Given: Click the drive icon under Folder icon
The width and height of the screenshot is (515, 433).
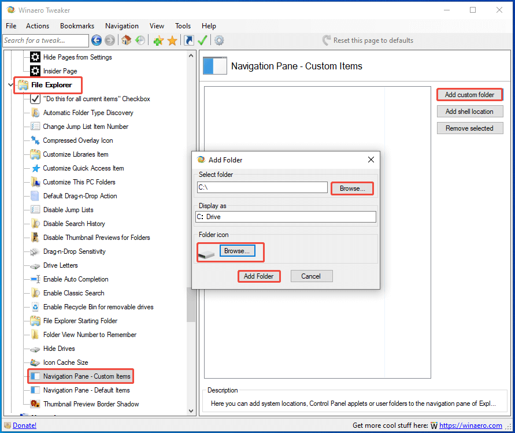Looking at the screenshot, I should (x=206, y=252).
